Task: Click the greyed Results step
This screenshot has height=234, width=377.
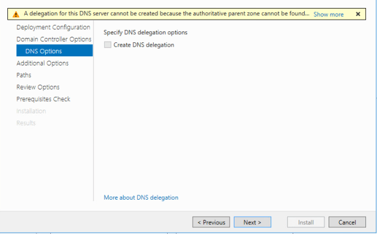Action: coord(26,123)
